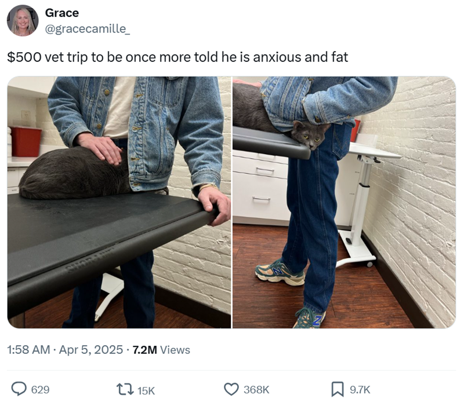The image size is (464, 406).
Task: Click the 629 replies count
Action: [40, 390]
